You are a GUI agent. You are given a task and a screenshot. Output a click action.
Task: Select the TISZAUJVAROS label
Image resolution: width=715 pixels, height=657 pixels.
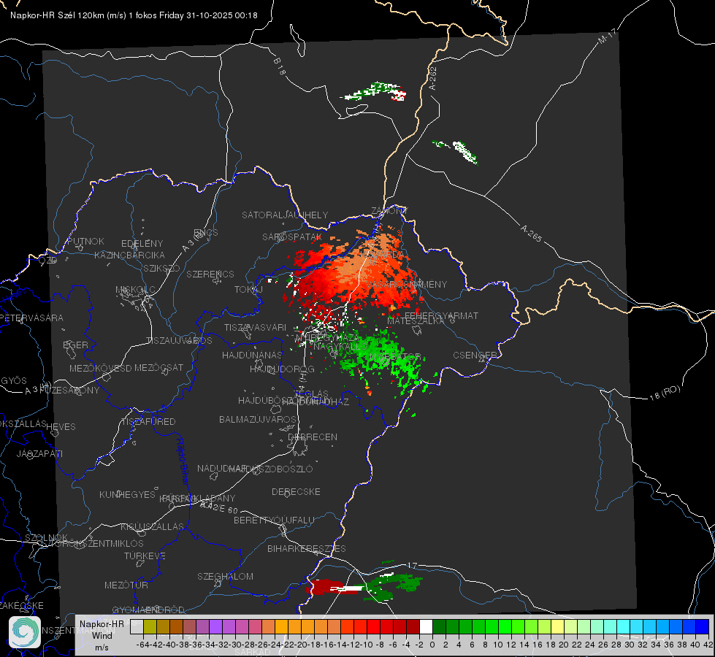[x=179, y=341]
